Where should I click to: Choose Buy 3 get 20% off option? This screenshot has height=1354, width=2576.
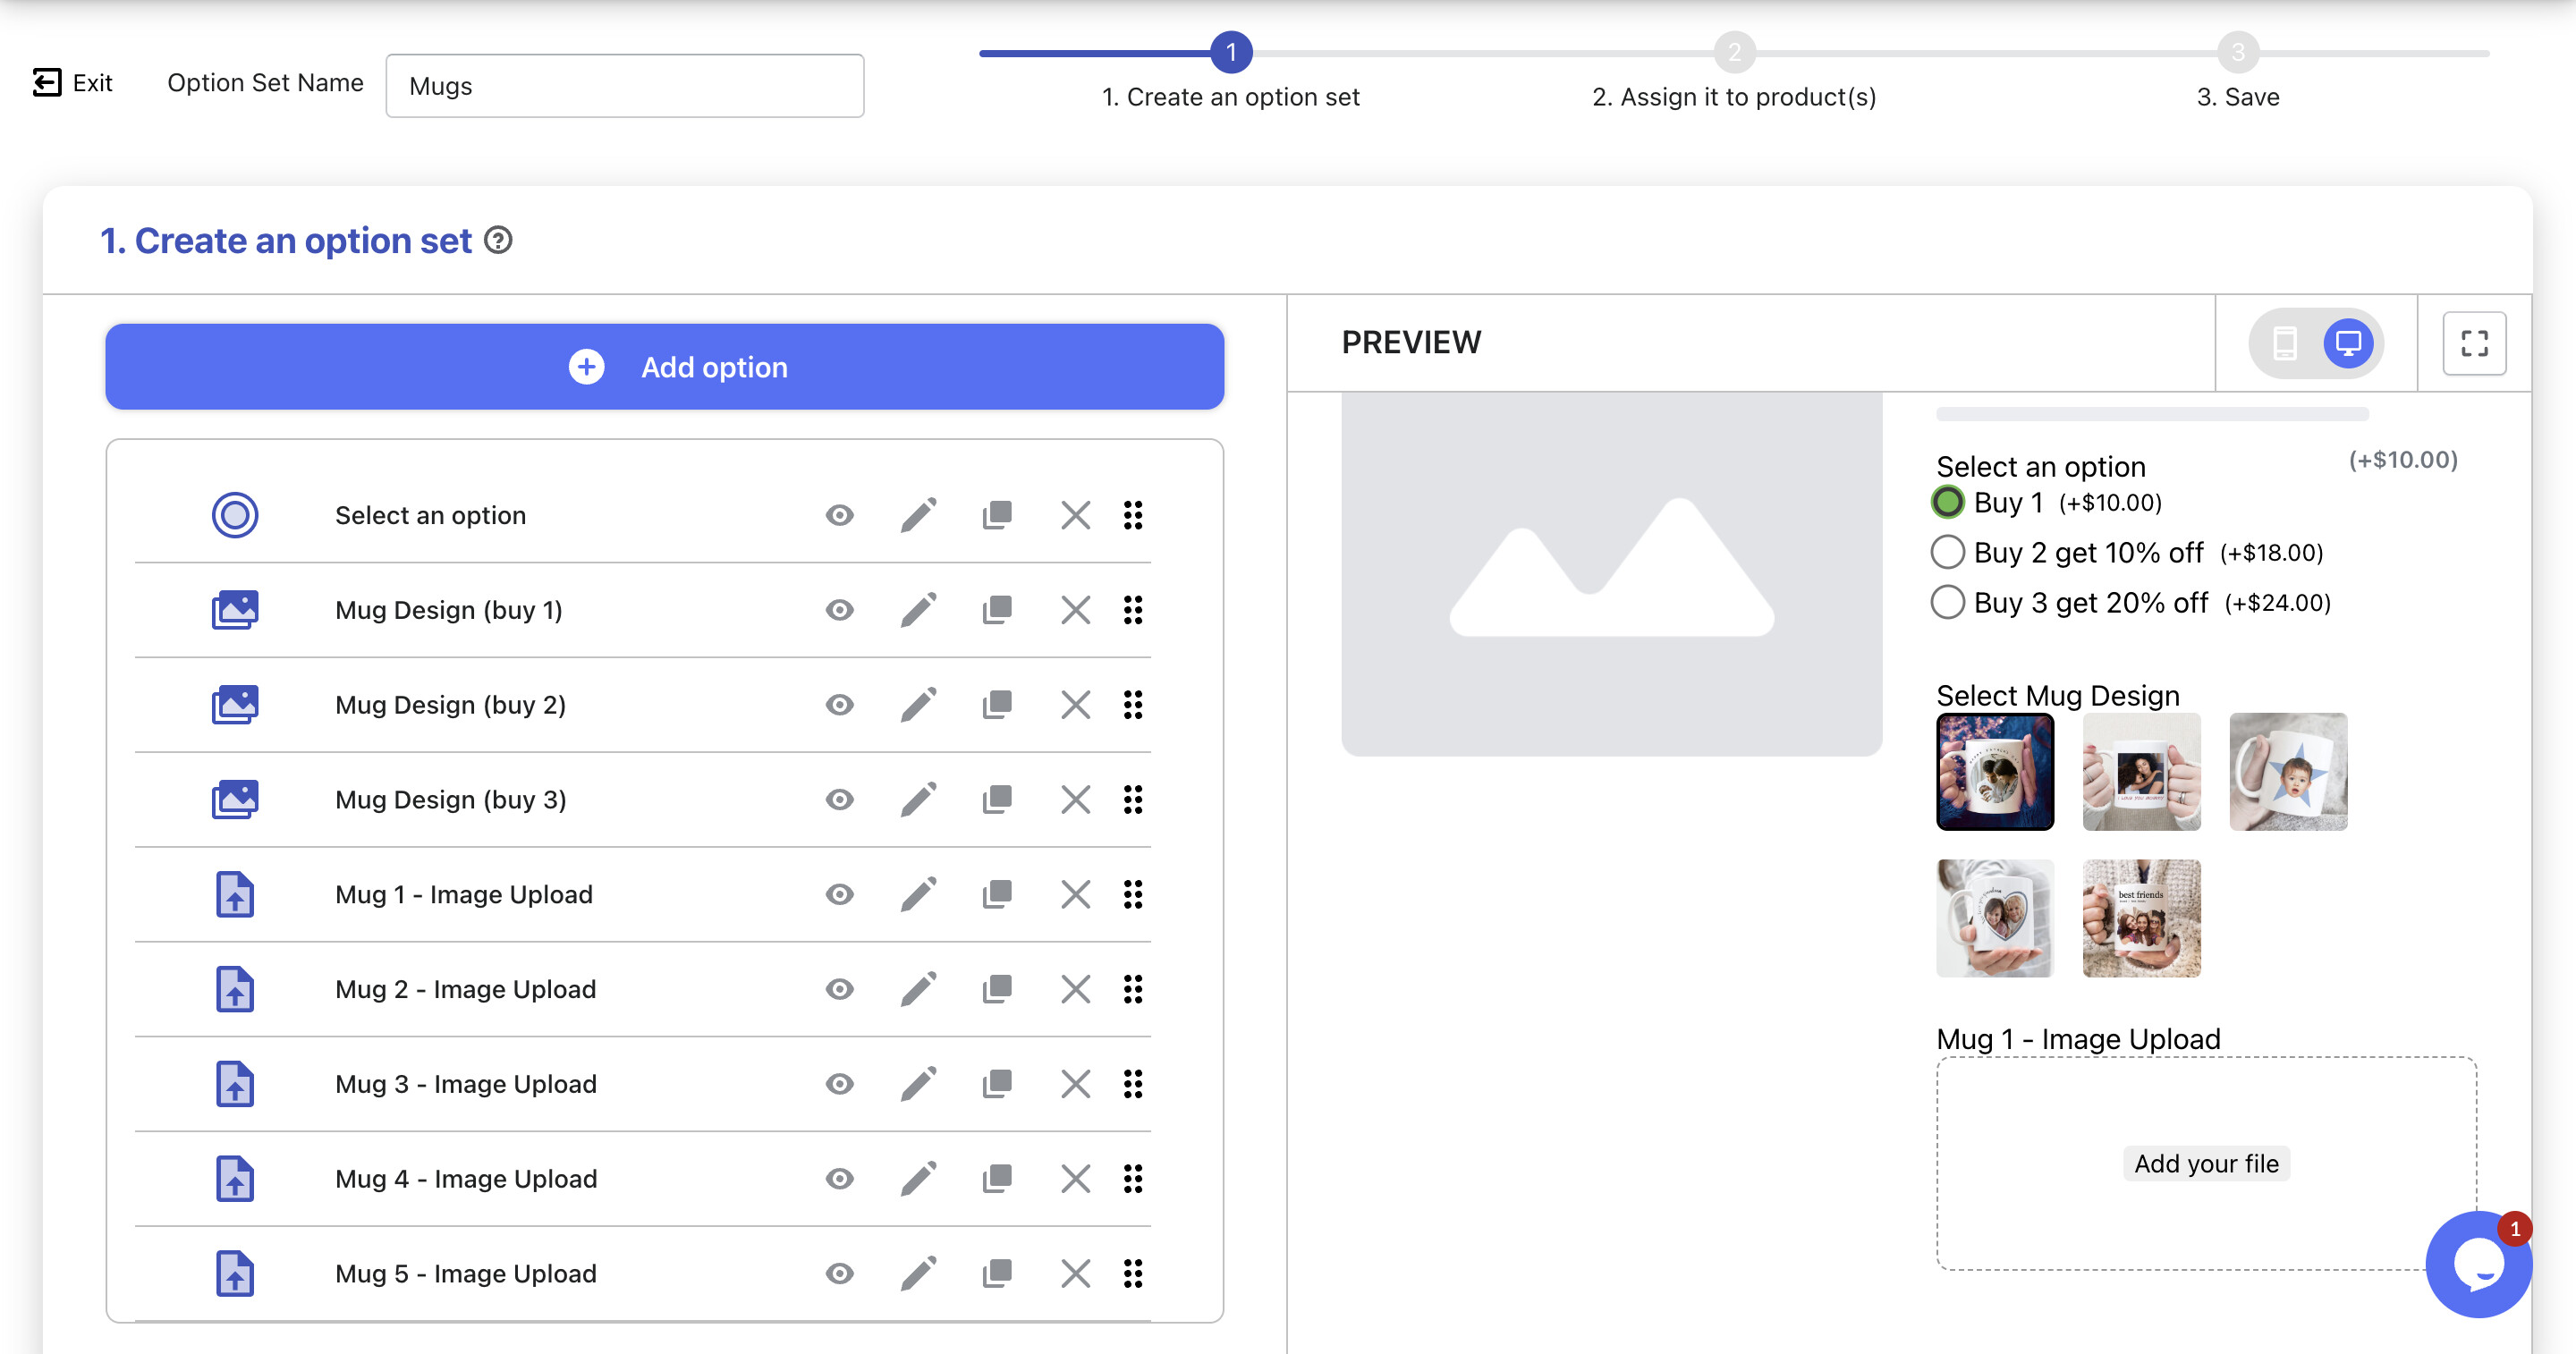pos(1947,602)
